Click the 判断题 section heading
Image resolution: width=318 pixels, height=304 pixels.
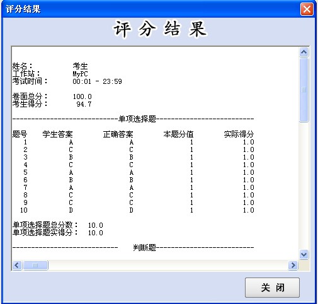(x=144, y=248)
